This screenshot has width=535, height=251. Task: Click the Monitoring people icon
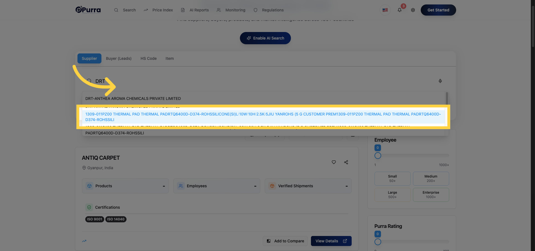pos(219,10)
